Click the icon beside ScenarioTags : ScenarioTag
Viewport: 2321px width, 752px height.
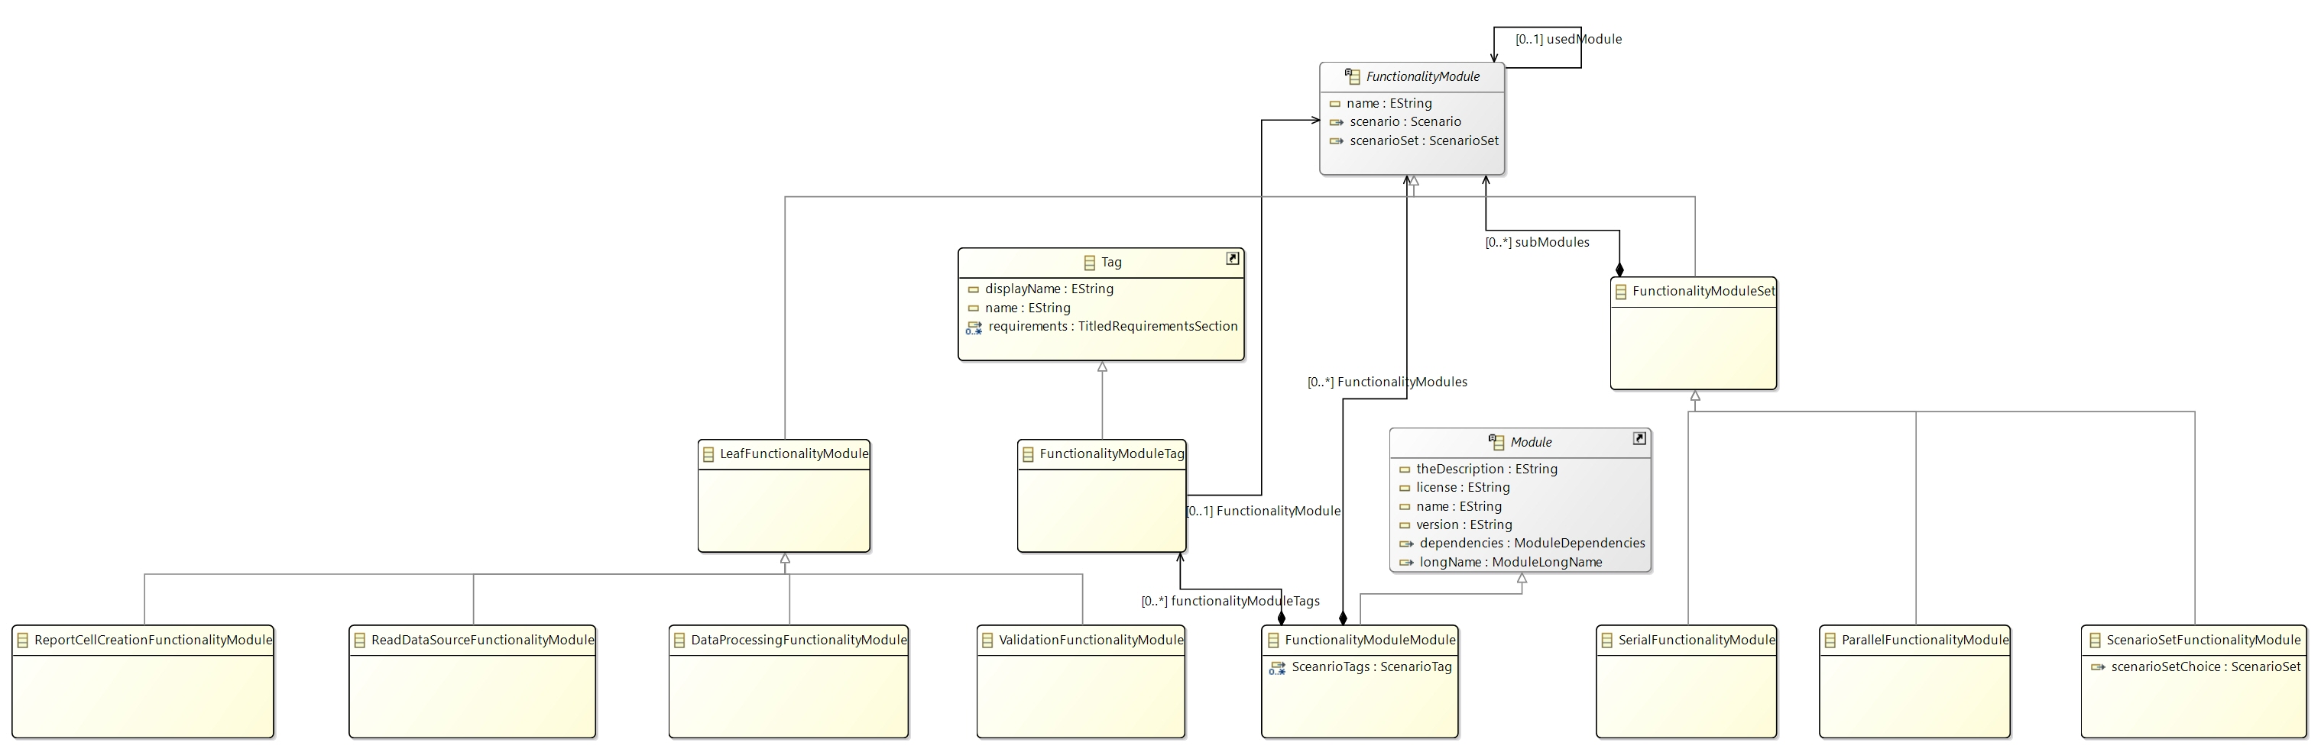click(1278, 668)
